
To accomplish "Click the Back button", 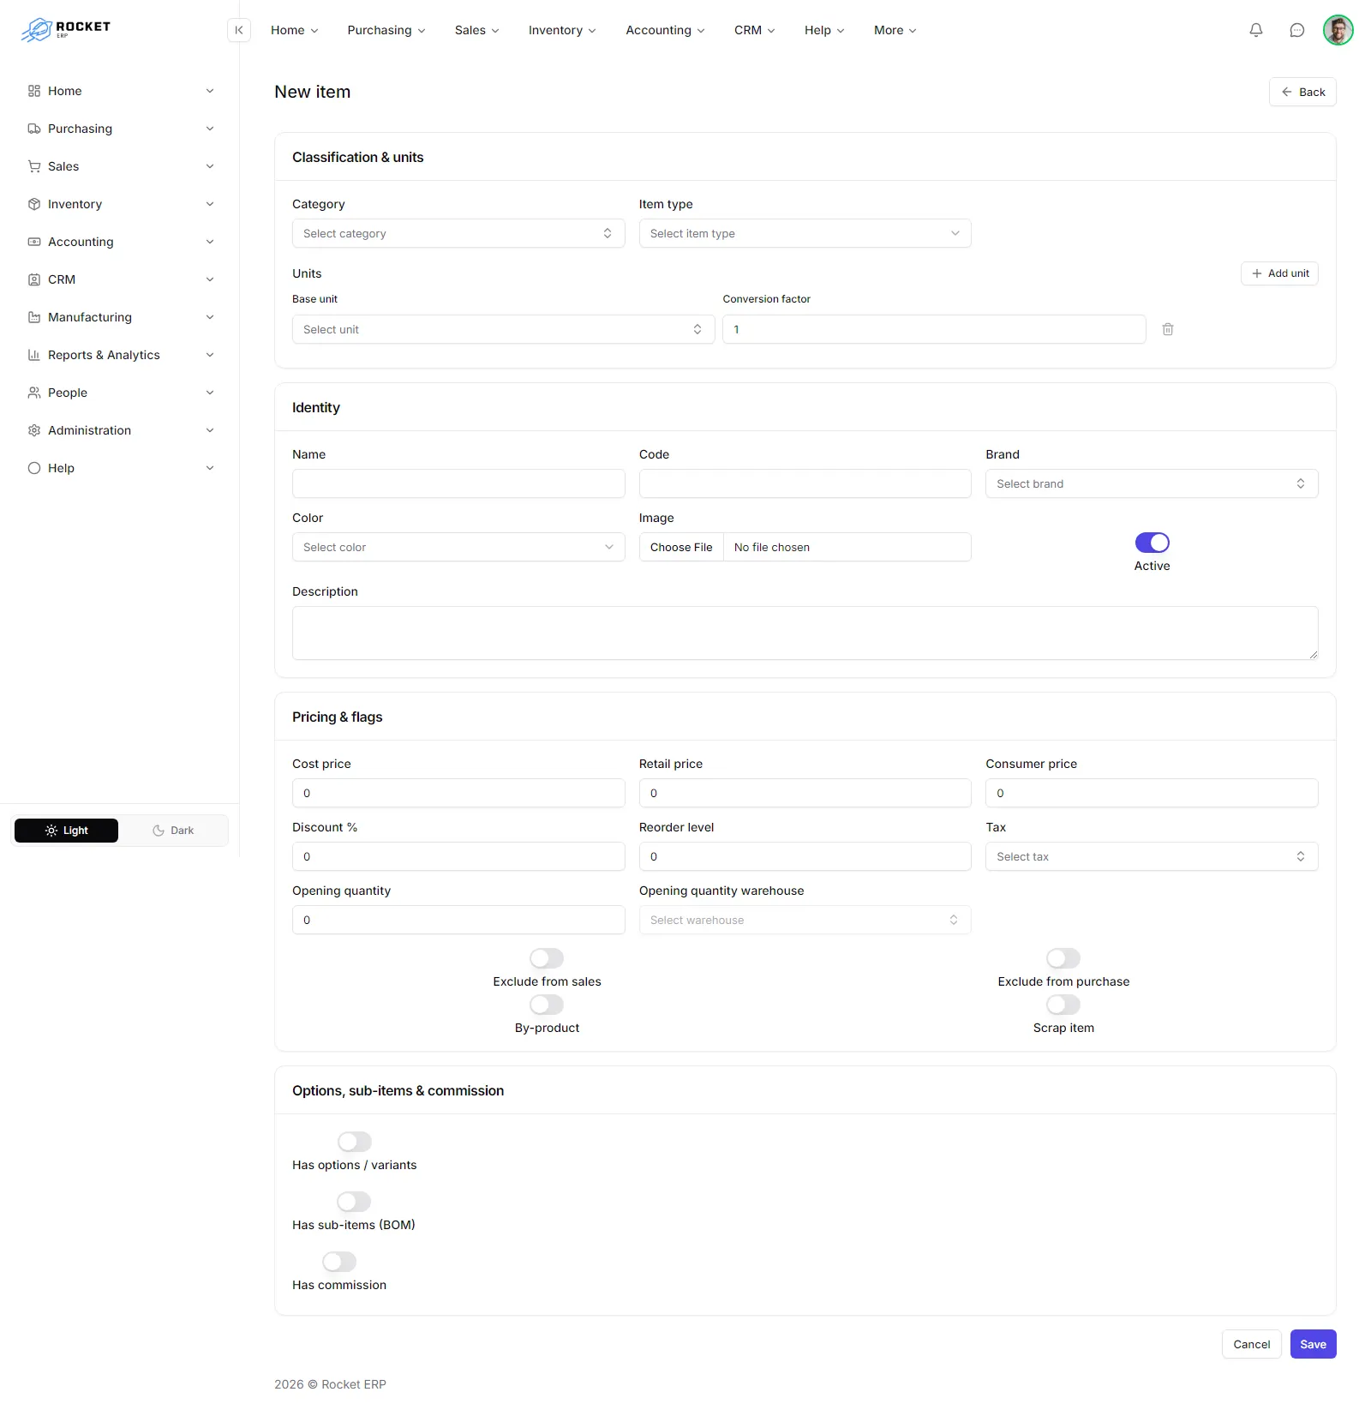I will coord(1302,92).
